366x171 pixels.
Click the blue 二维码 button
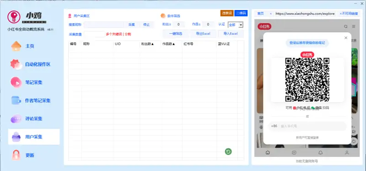coord(241,13)
